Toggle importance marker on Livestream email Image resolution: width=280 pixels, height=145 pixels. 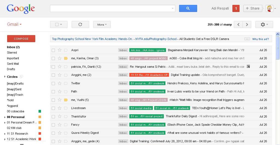(66, 108)
